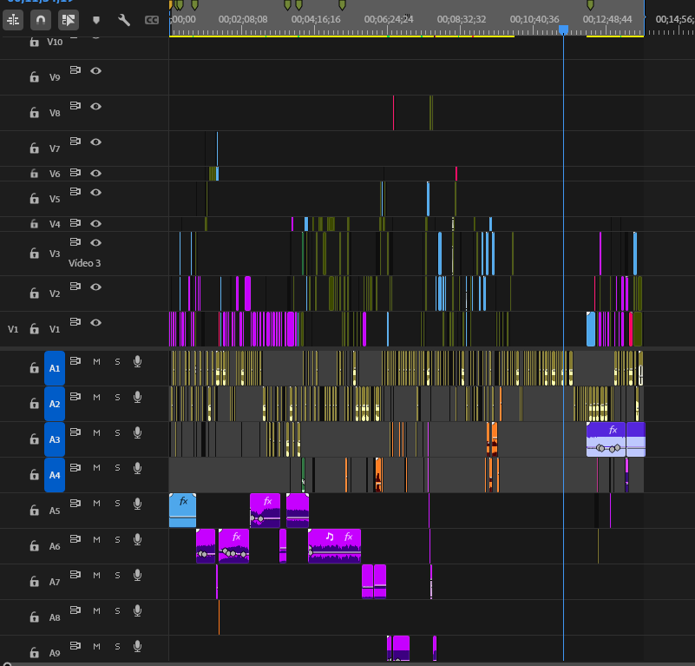This screenshot has width=695, height=666.
Task: Enable voice-over record on A9
Action: tap(137, 647)
